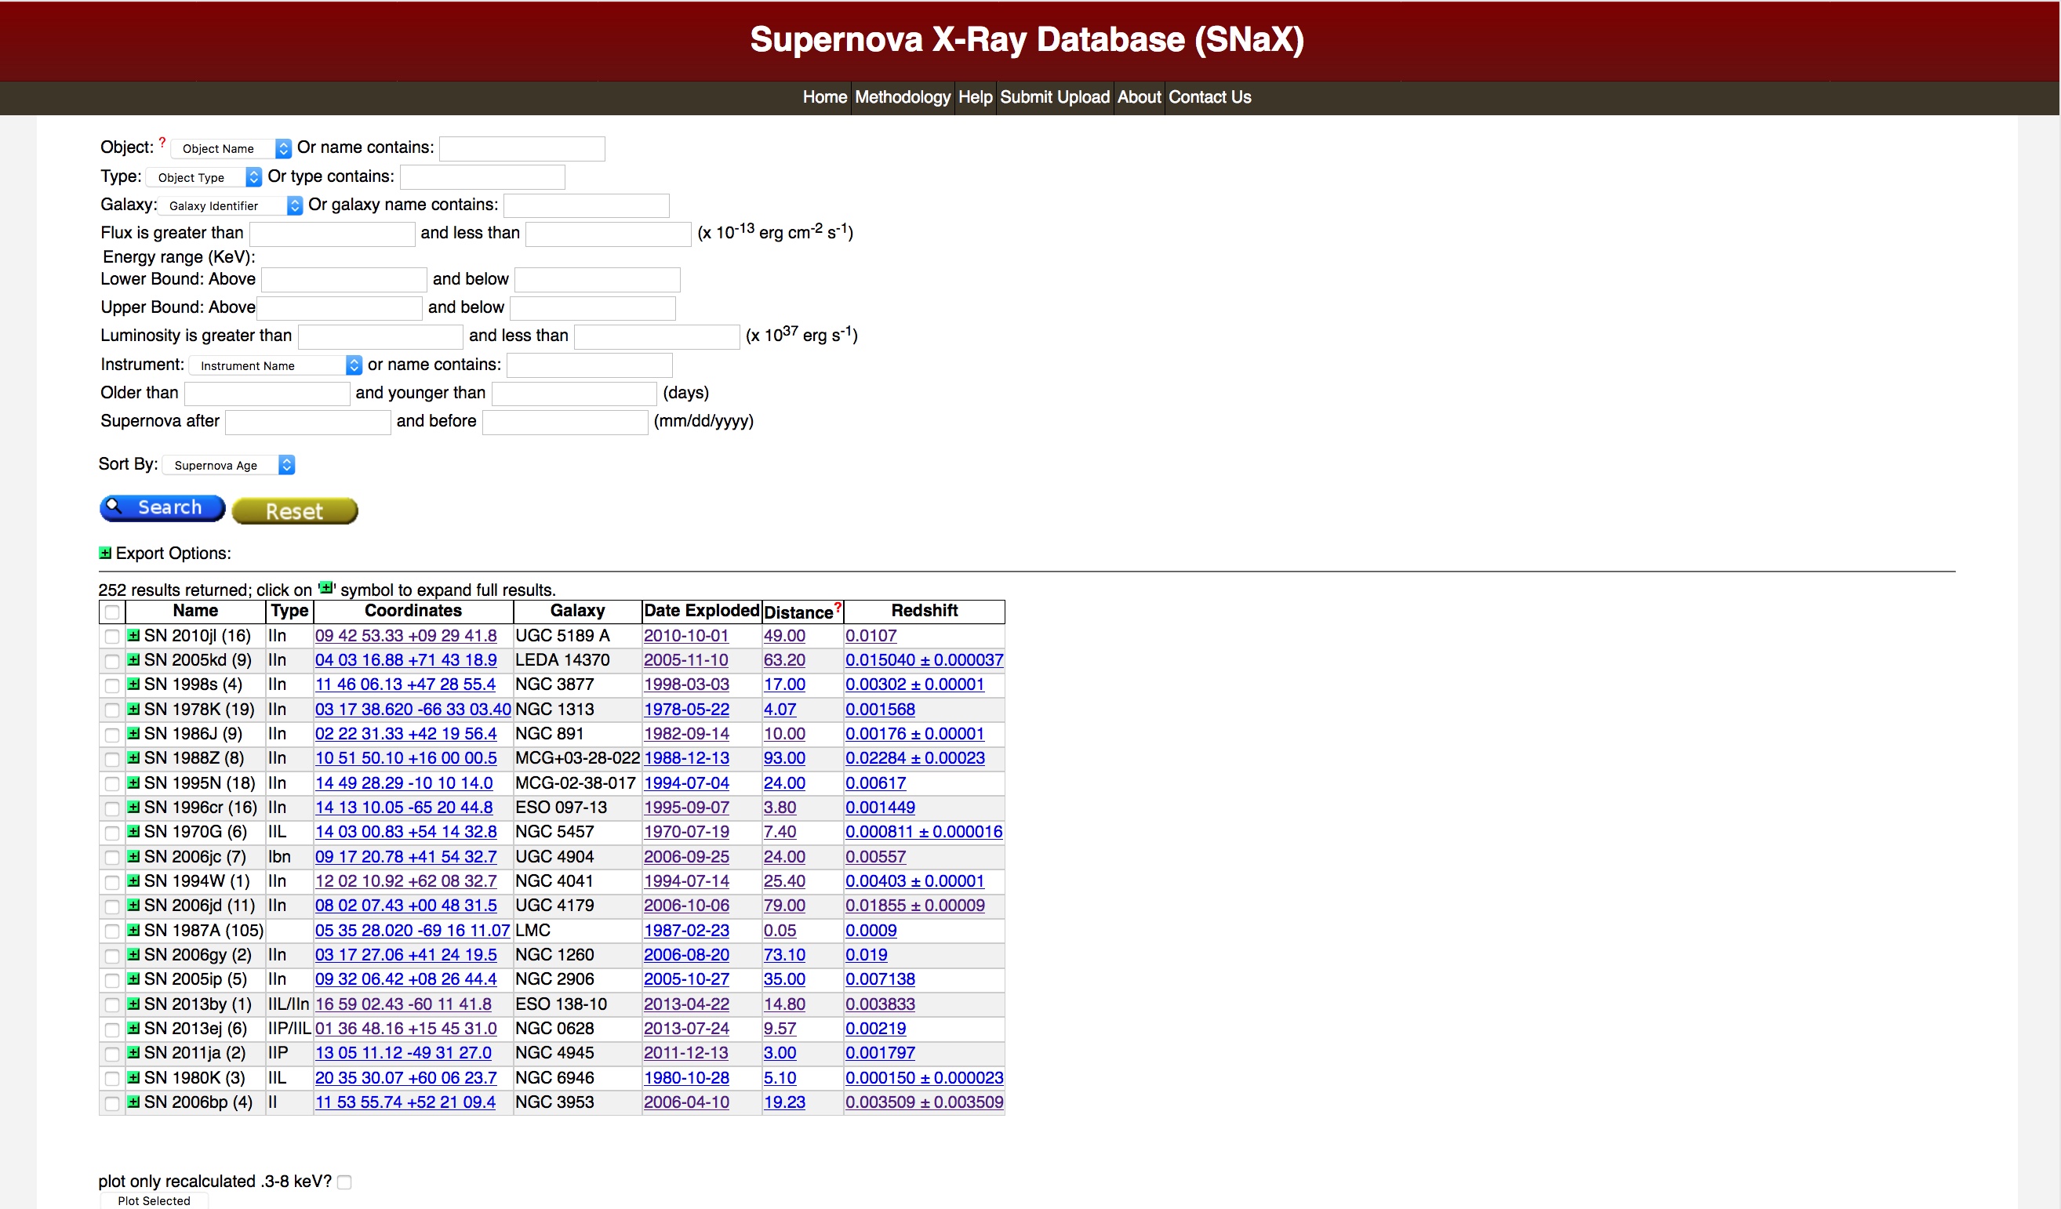Expand the SN 1987A row plus icon
The height and width of the screenshot is (1209, 2061).
click(x=133, y=930)
